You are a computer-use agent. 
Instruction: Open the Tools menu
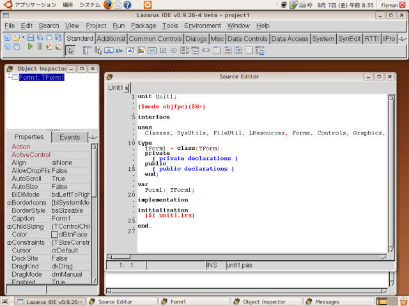point(170,25)
